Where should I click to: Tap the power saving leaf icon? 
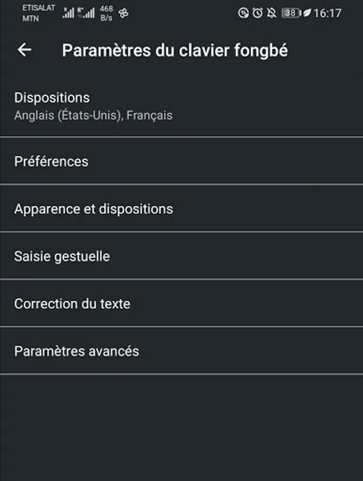click(306, 13)
